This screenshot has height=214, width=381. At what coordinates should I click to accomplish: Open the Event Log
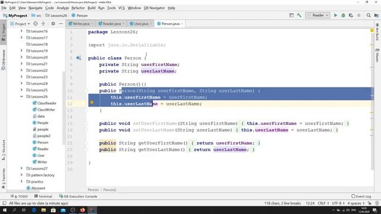[x=361, y=196]
